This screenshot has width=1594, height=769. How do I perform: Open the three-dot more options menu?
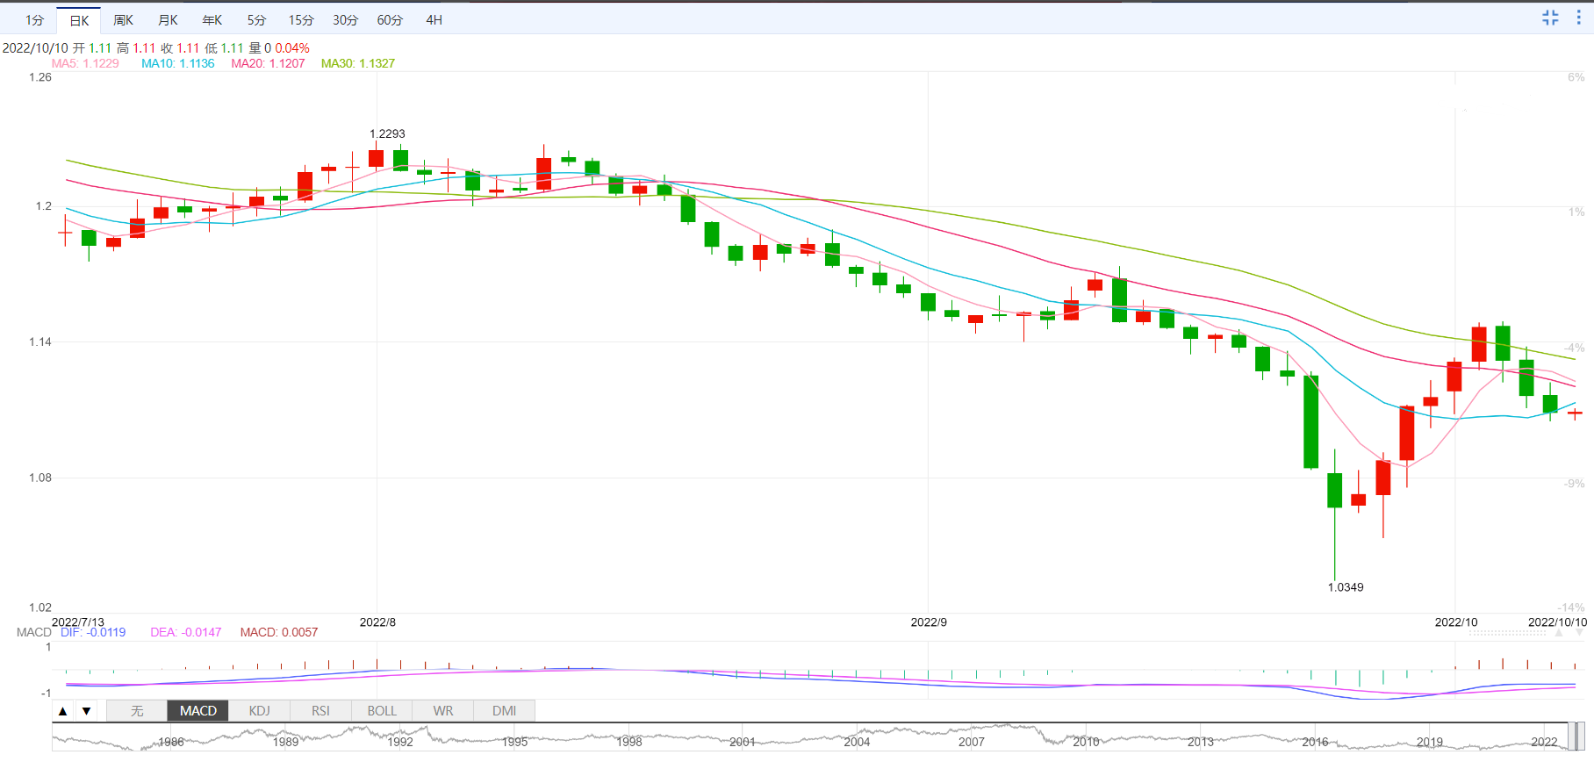point(1578,18)
